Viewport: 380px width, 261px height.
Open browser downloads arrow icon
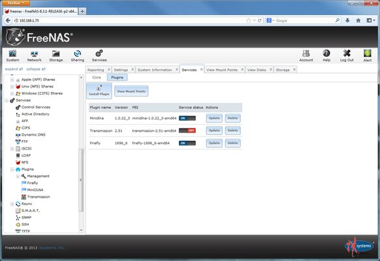pyautogui.click(x=347, y=21)
